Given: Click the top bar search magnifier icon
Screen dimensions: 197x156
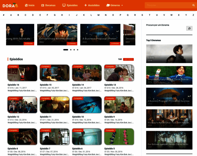Looking at the screenshot, I should click(193, 5).
